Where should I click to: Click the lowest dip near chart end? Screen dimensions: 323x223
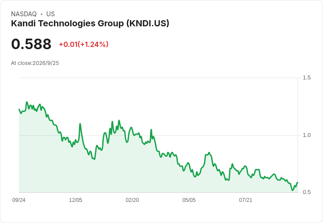pyautogui.click(x=293, y=190)
